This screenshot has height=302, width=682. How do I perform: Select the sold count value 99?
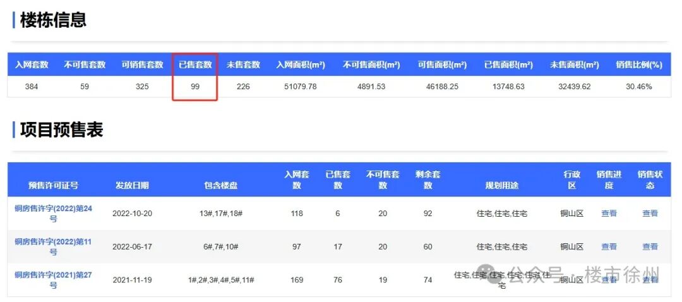pos(195,87)
